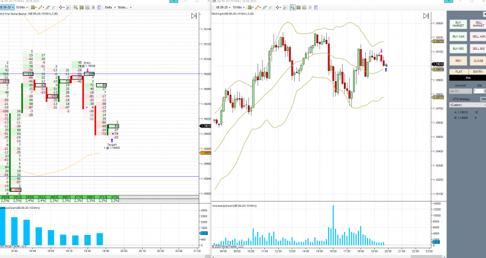The width and height of the screenshot is (486, 258).
Task: Click BUY ASK button
Action: (458, 36)
